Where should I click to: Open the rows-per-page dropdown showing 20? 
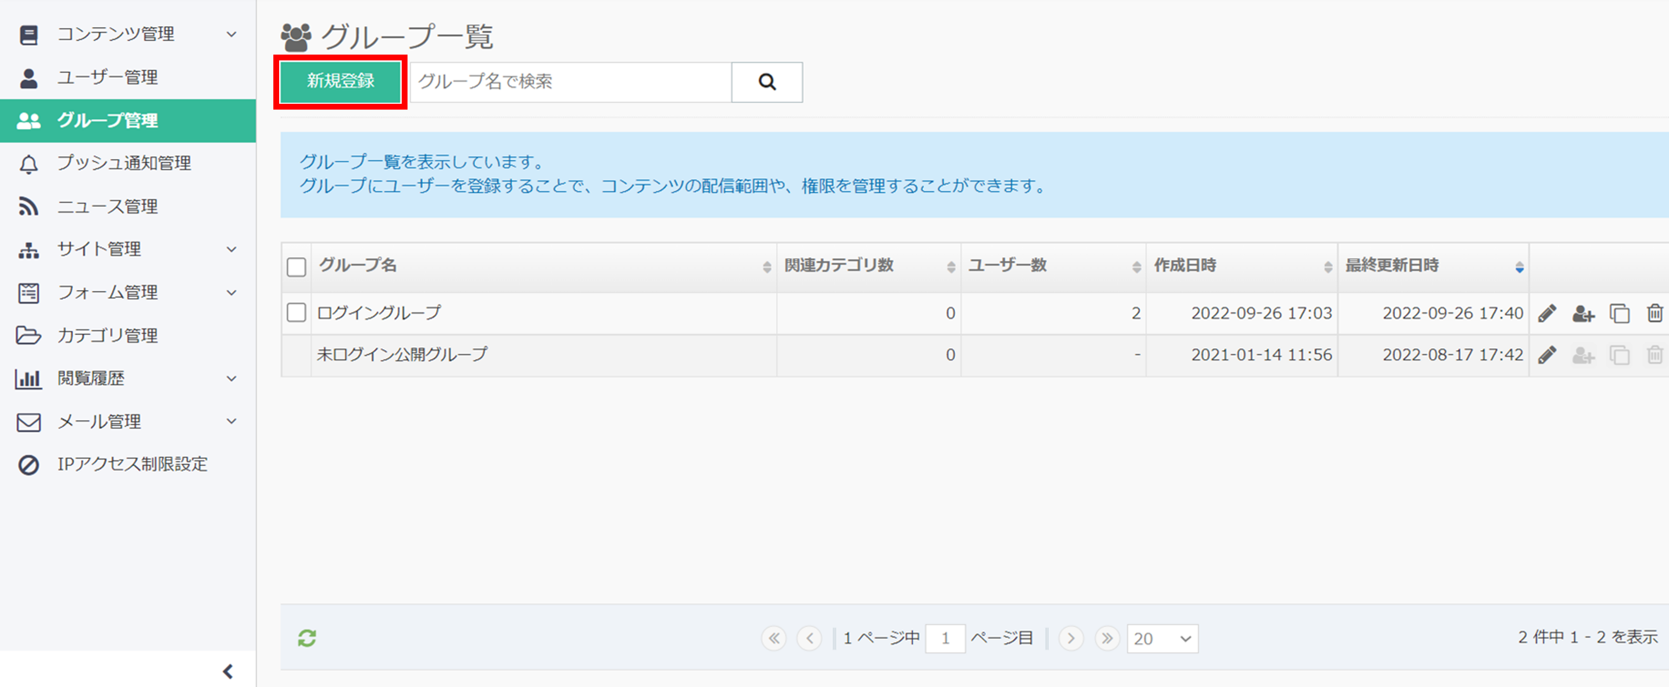pos(1163,639)
